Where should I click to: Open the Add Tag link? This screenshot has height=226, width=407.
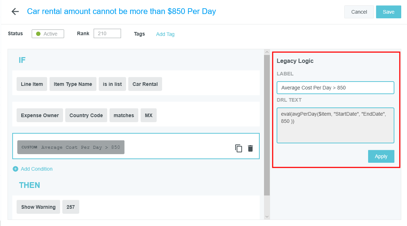tap(165, 34)
